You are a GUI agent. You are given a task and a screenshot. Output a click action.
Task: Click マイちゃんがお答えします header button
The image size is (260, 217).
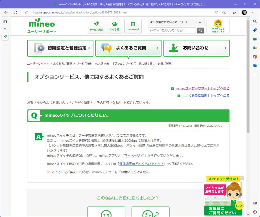pyautogui.click(x=218, y=26)
